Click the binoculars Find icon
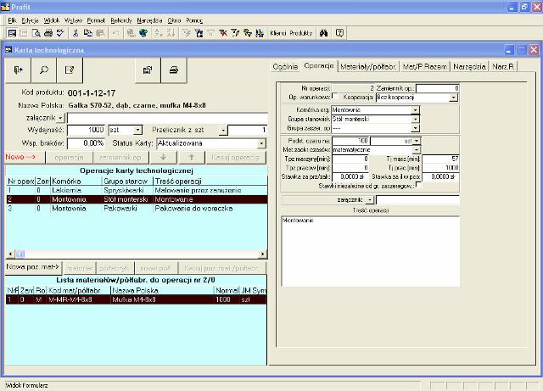 324,33
